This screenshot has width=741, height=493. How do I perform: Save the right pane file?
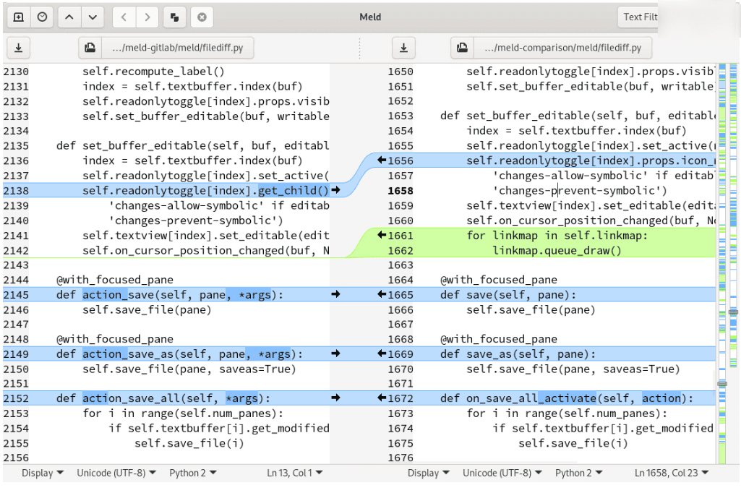403,48
